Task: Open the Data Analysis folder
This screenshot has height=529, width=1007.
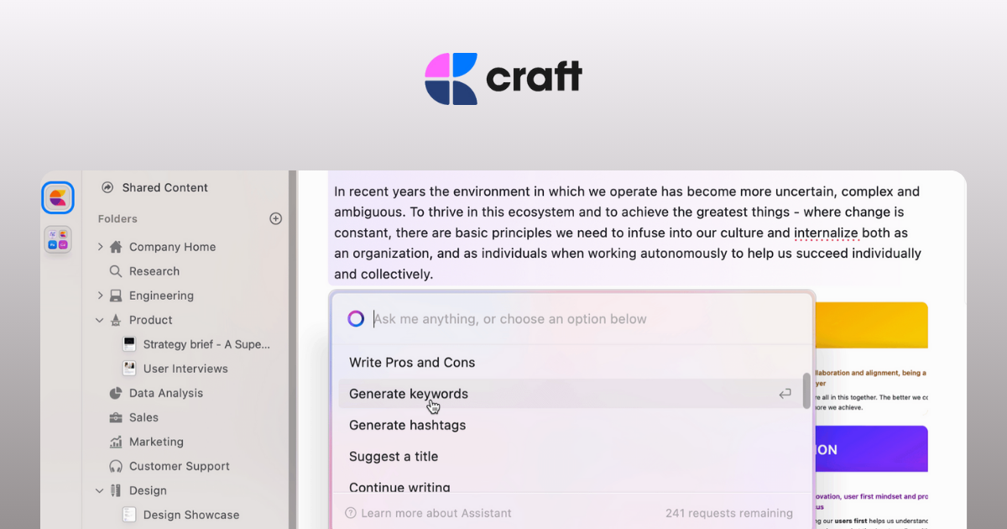Action: (x=166, y=393)
